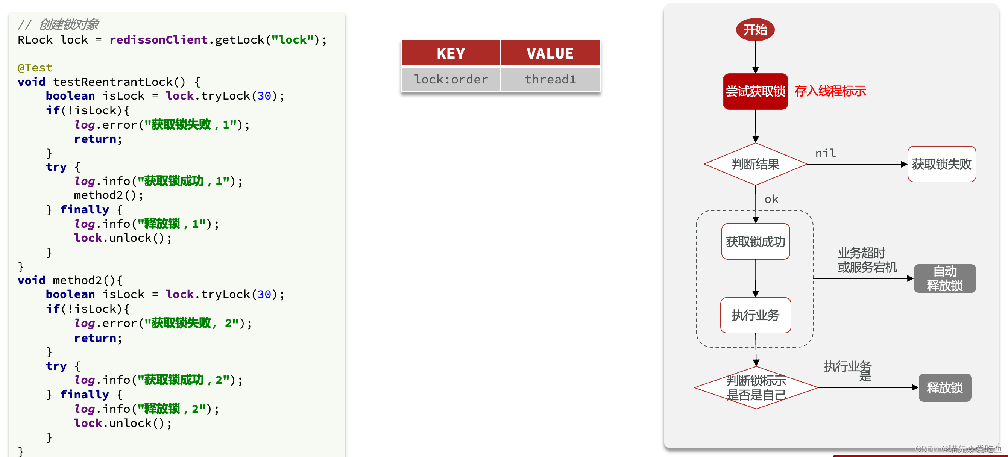Select the 执行业务 flowchart box
Image resolution: width=1008 pixels, height=457 pixels.
point(755,315)
